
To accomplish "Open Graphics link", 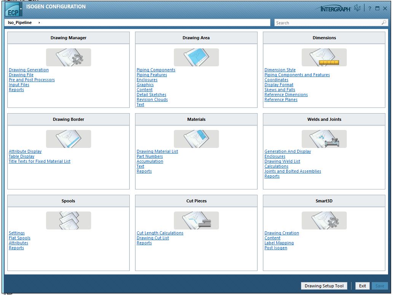I will pyautogui.click(x=145, y=85).
